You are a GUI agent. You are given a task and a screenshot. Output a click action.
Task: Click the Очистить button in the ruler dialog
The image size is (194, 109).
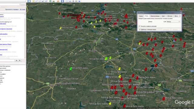click(176, 30)
